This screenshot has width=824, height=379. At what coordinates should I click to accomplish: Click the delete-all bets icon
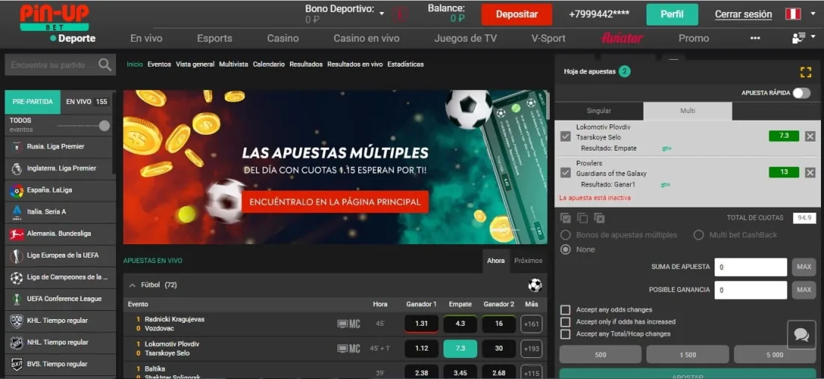coord(599,218)
